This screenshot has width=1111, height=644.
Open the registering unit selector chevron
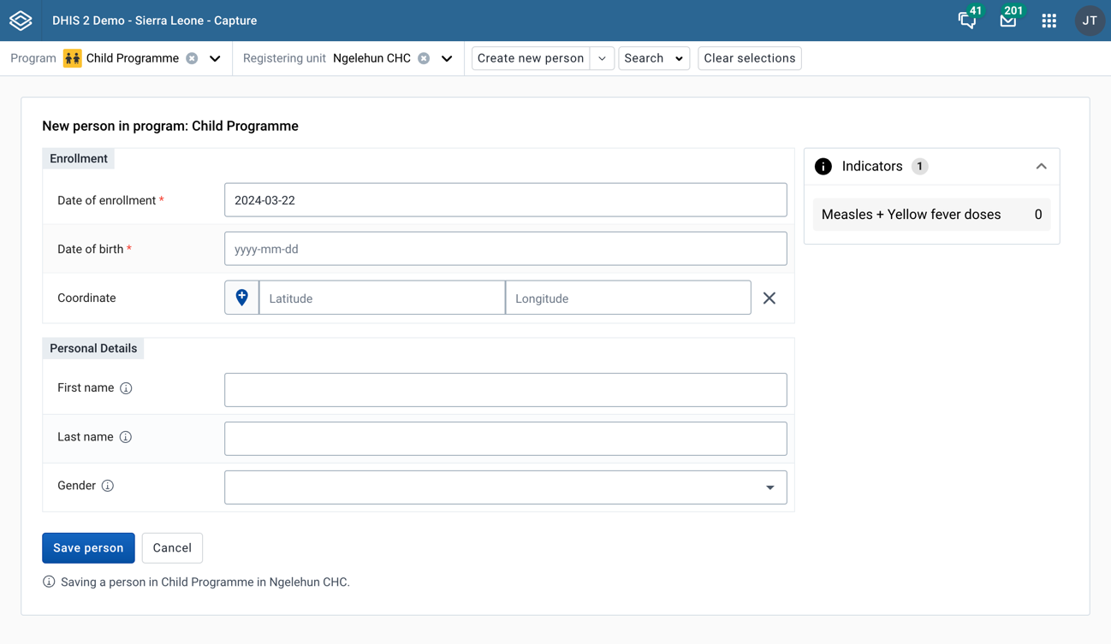click(x=446, y=58)
